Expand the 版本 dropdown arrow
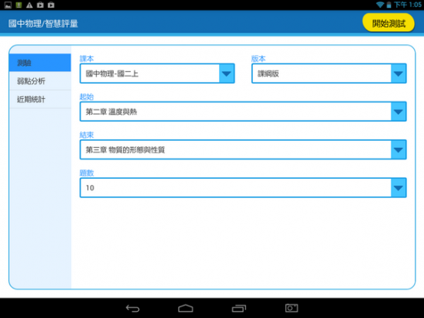424x318 pixels. (x=398, y=74)
